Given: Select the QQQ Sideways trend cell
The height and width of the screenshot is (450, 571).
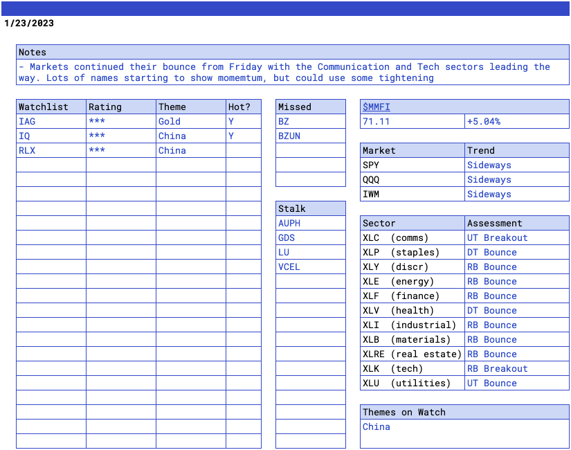Looking at the screenshot, I should pos(517,179).
